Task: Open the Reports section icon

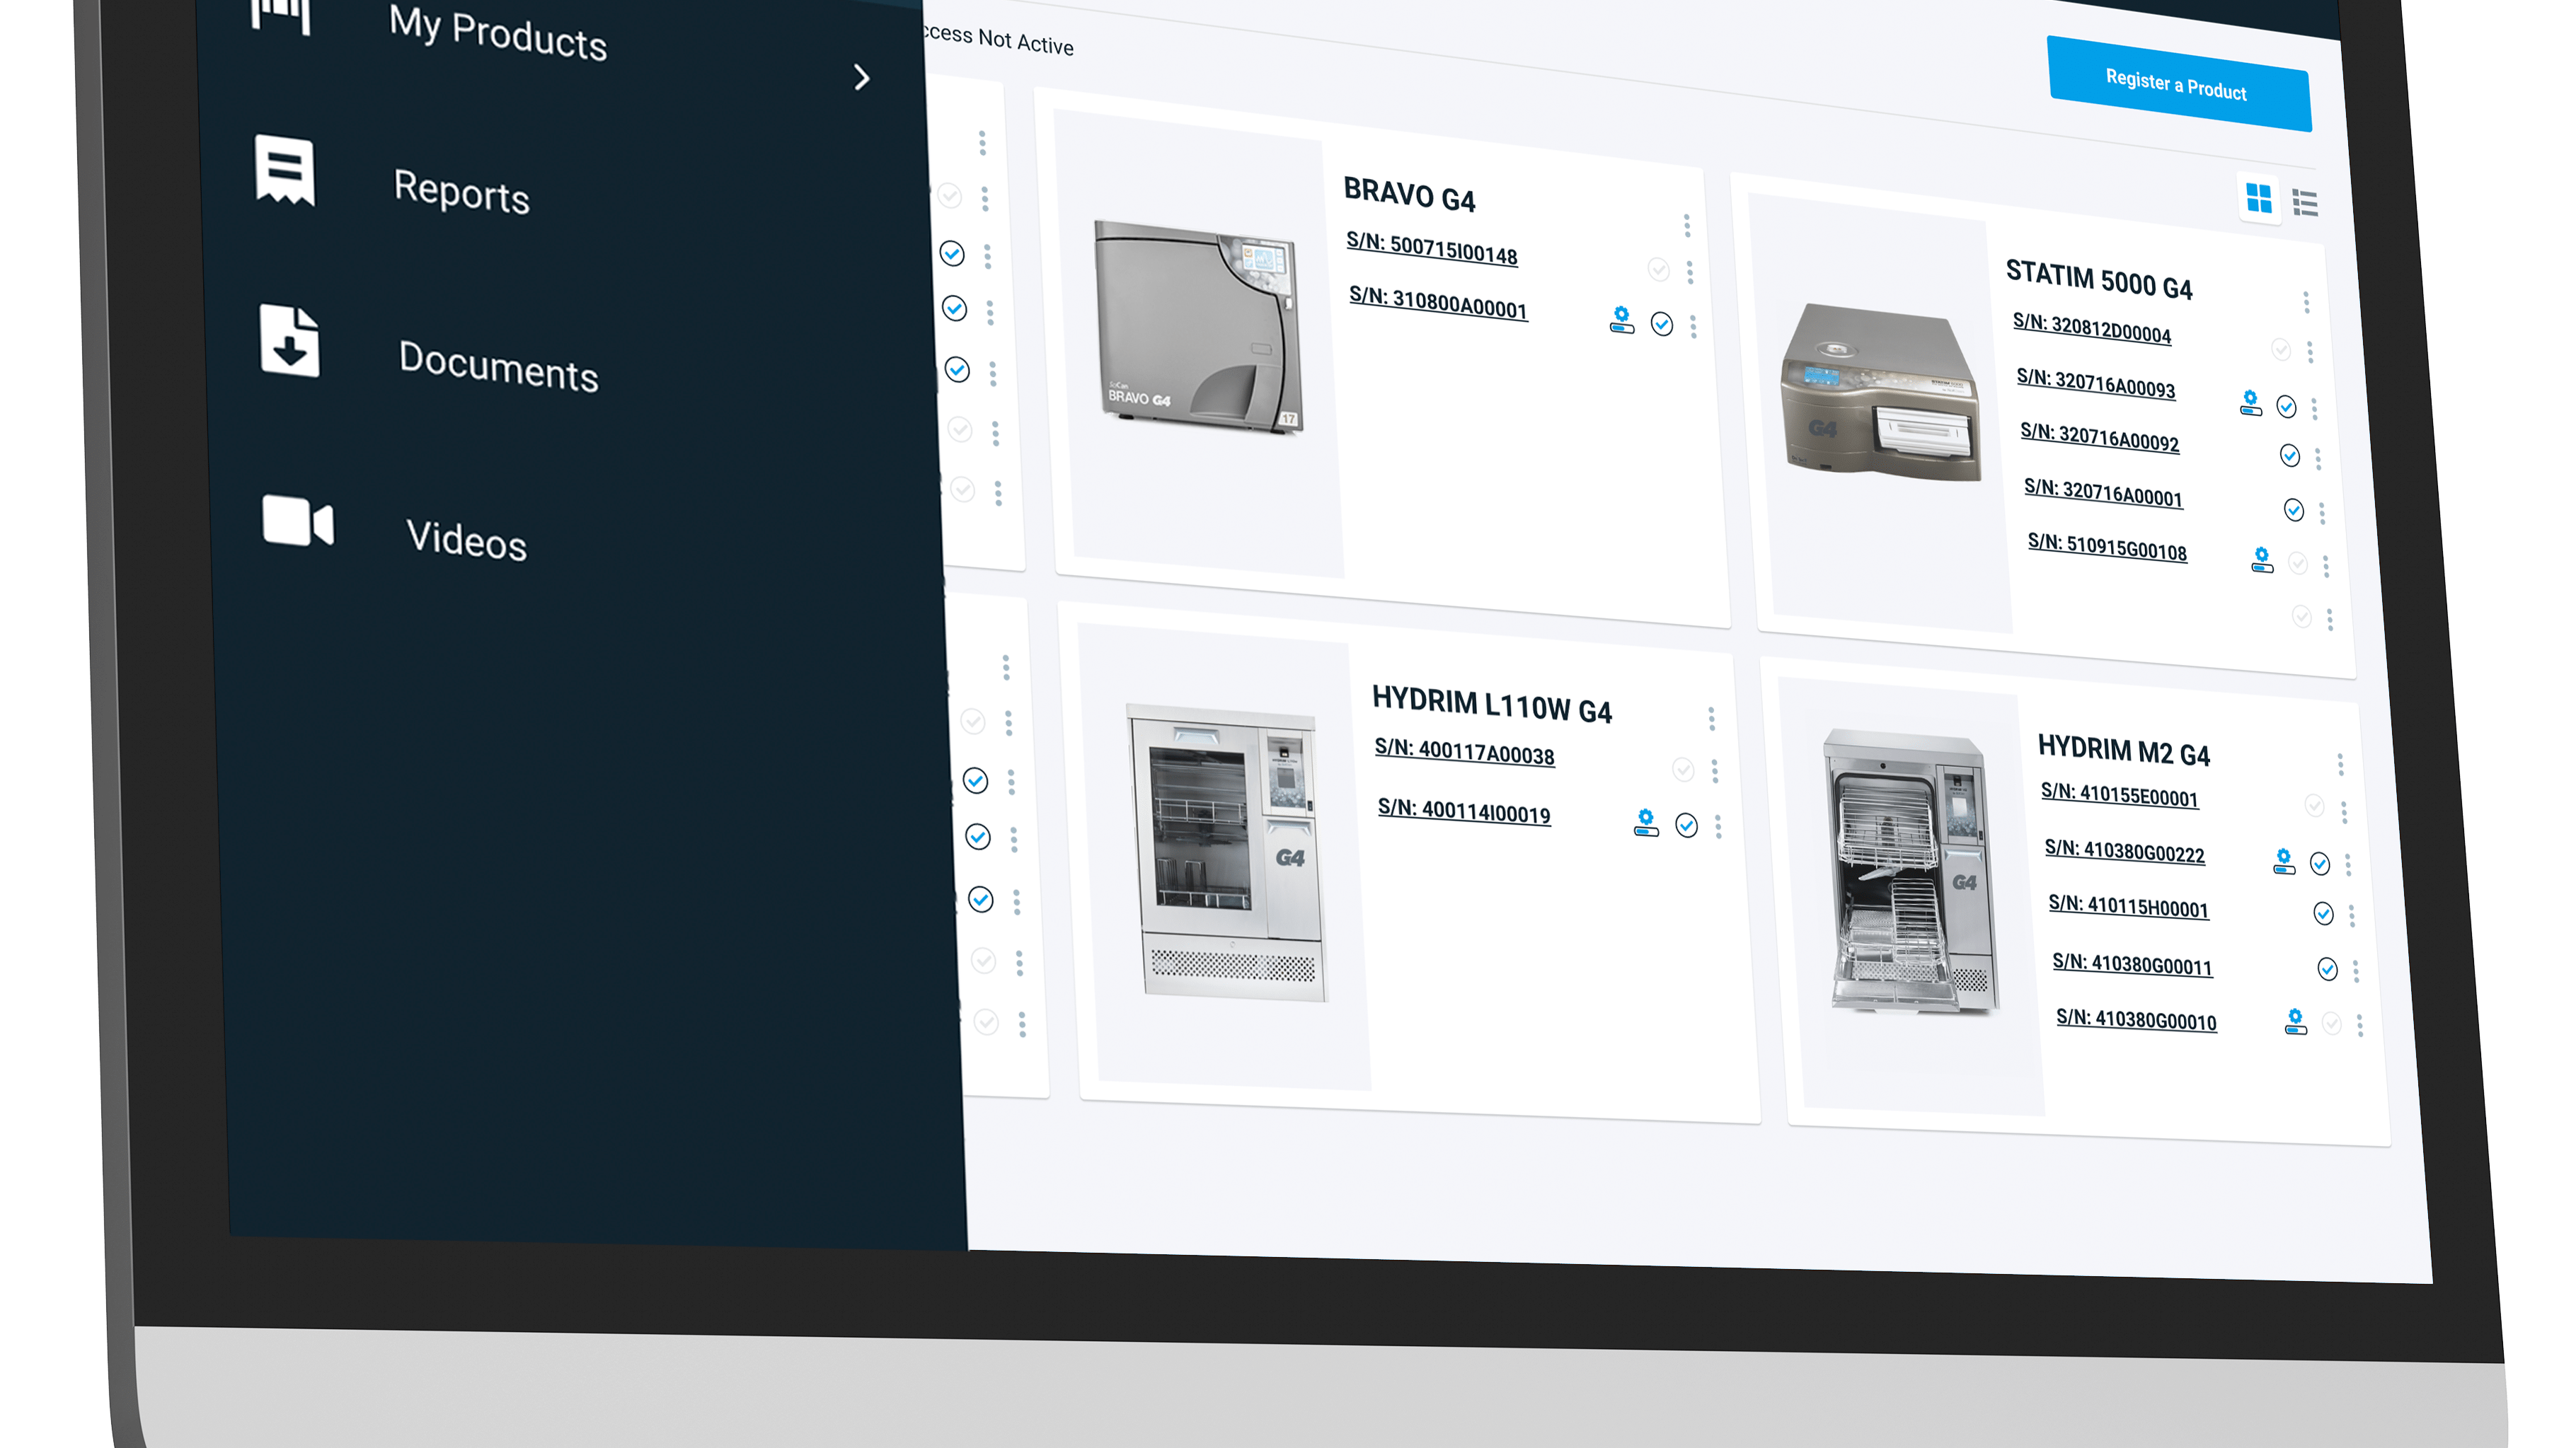Action: (x=285, y=170)
